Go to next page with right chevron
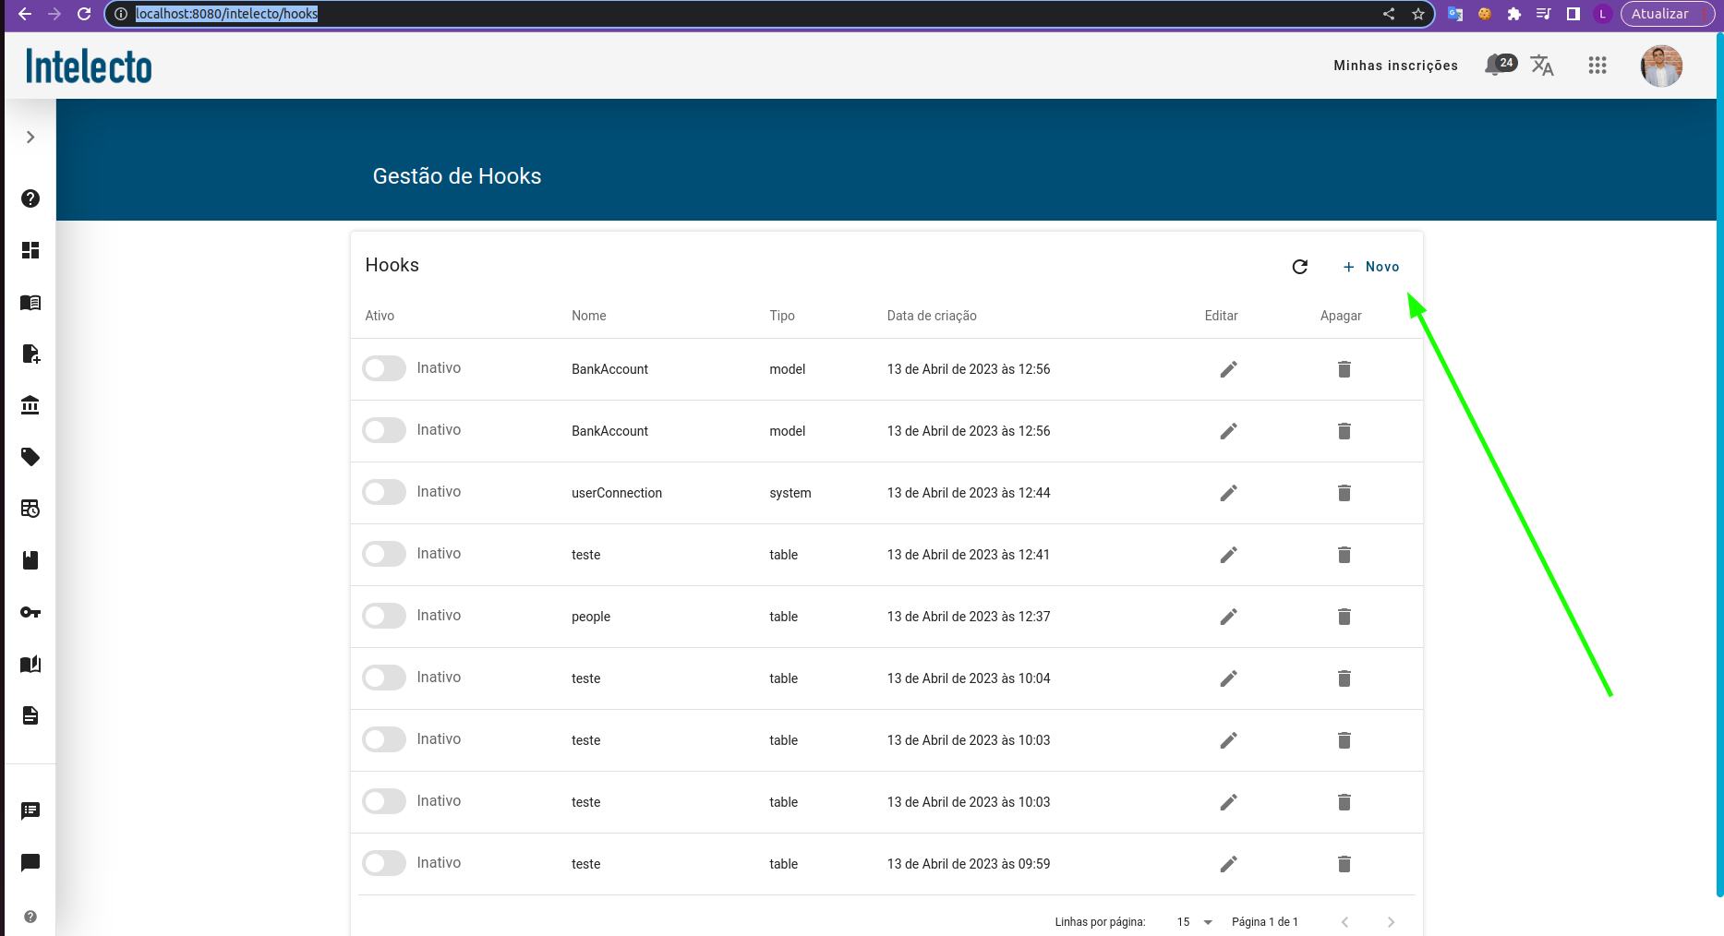Image resolution: width=1724 pixels, height=936 pixels. (x=1391, y=922)
